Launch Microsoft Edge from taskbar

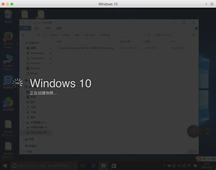click(x=93, y=166)
